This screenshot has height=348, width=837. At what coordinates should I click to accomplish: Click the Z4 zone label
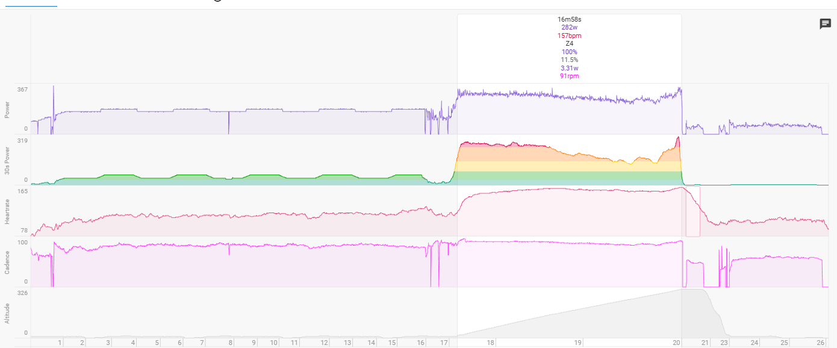tap(569, 44)
